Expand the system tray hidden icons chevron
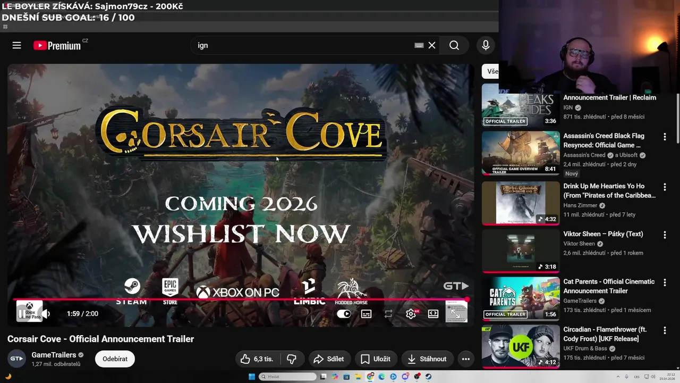This screenshot has width=680, height=383. pyautogui.click(x=618, y=377)
